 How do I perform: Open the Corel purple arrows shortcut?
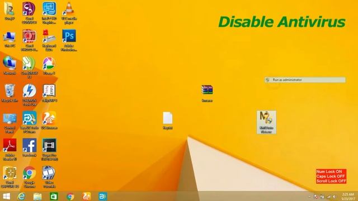pyautogui.click(x=29, y=13)
